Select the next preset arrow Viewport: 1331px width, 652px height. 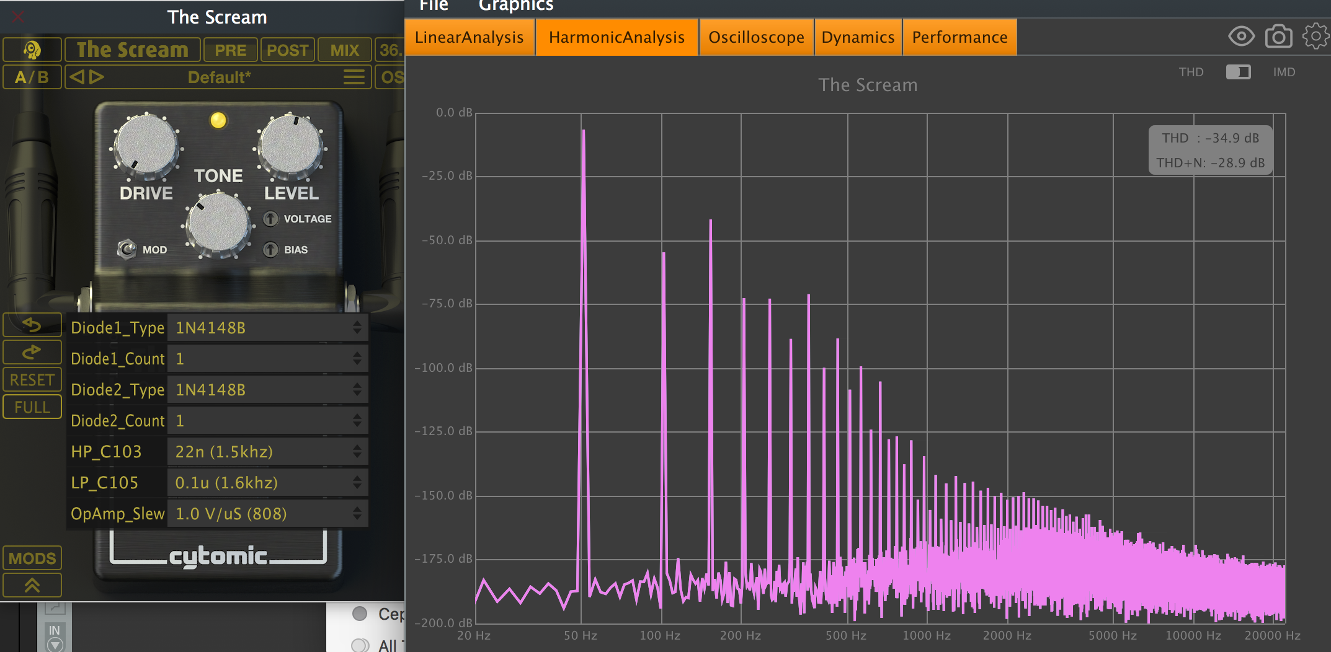(97, 77)
